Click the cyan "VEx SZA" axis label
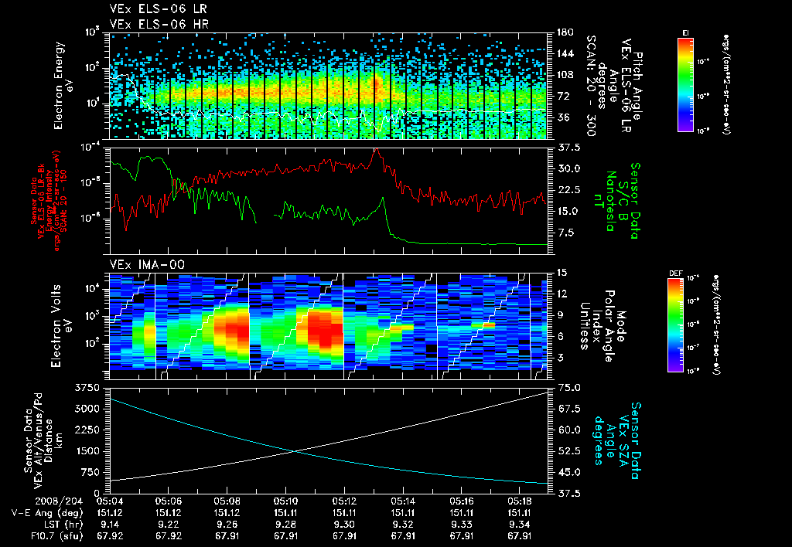Viewport: 792px width, 547px height. [x=623, y=441]
